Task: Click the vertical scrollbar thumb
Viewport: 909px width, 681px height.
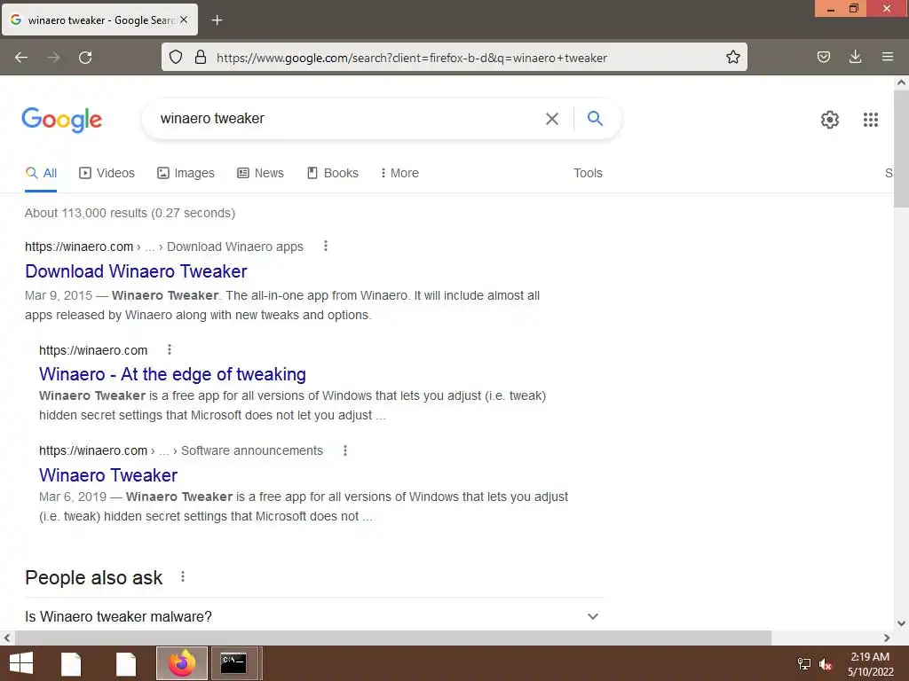Action: click(901, 149)
